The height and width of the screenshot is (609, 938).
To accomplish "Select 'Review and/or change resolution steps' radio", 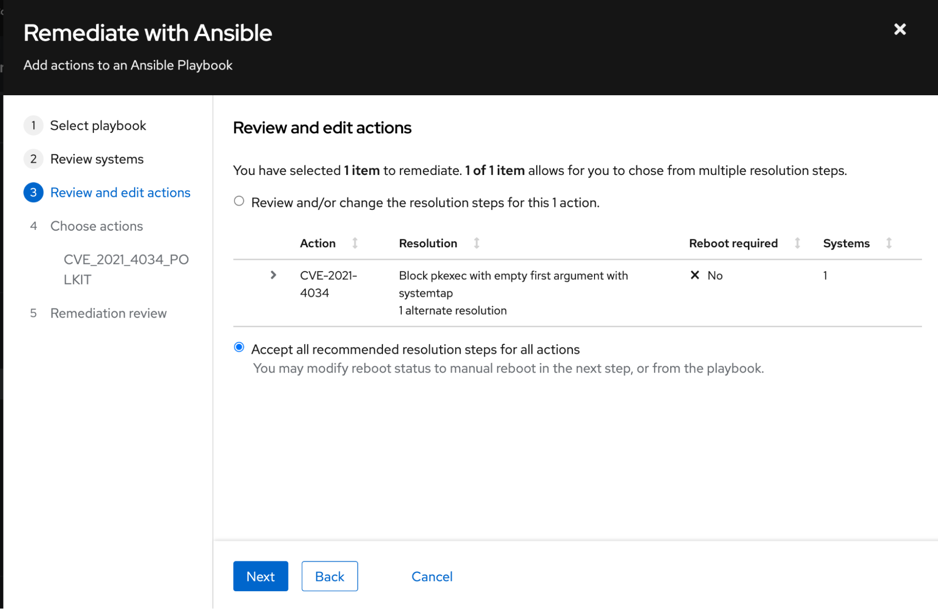I will (x=239, y=201).
